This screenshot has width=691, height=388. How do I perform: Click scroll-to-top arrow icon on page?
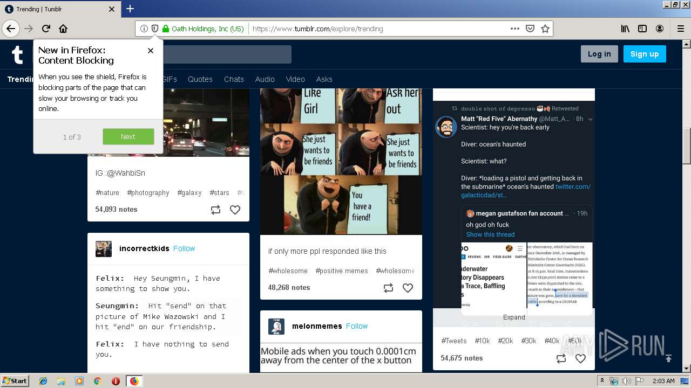(x=668, y=358)
